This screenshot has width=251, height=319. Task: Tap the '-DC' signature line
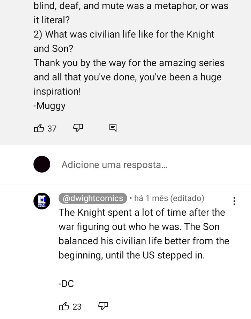coord(66,284)
